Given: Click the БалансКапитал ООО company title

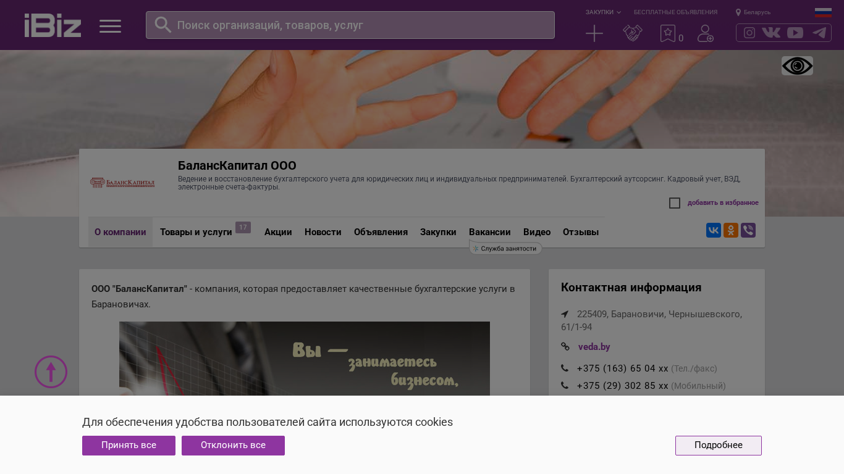Looking at the screenshot, I should pos(237,165).
